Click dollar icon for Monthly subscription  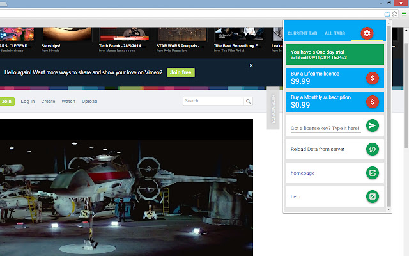373,101
